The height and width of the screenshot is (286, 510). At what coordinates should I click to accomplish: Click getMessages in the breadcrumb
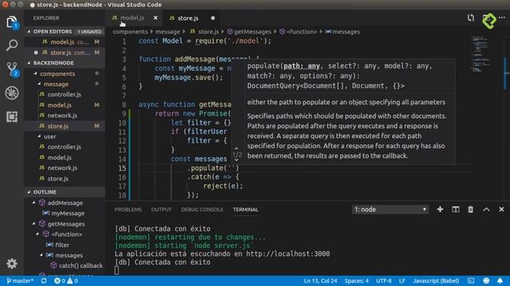253,32
